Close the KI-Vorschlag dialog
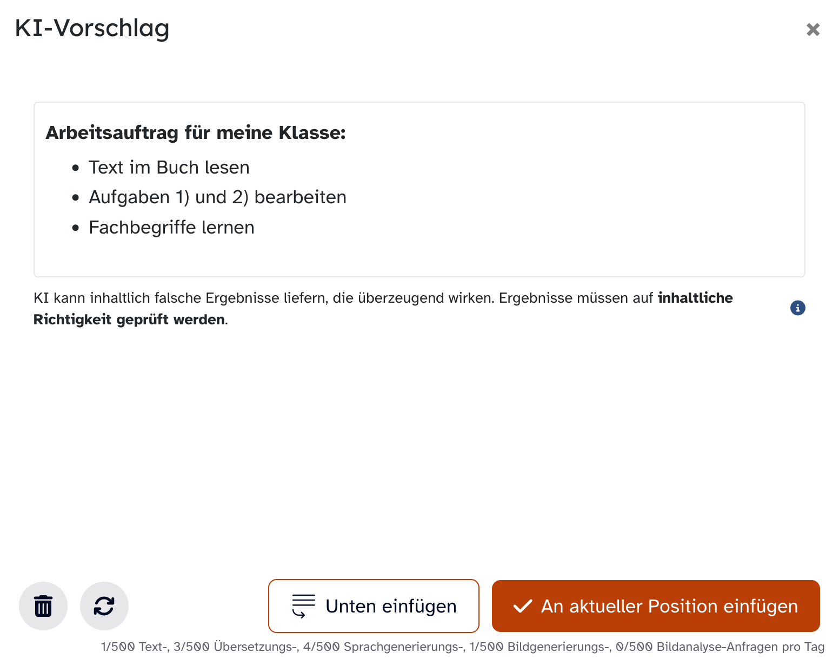The image size is (839, 666). pyautogui.click(x=813, y=29)
